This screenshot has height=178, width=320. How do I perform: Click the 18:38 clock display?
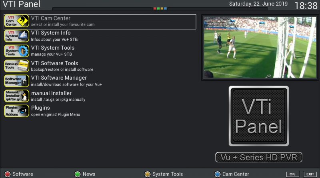point(306,6)
